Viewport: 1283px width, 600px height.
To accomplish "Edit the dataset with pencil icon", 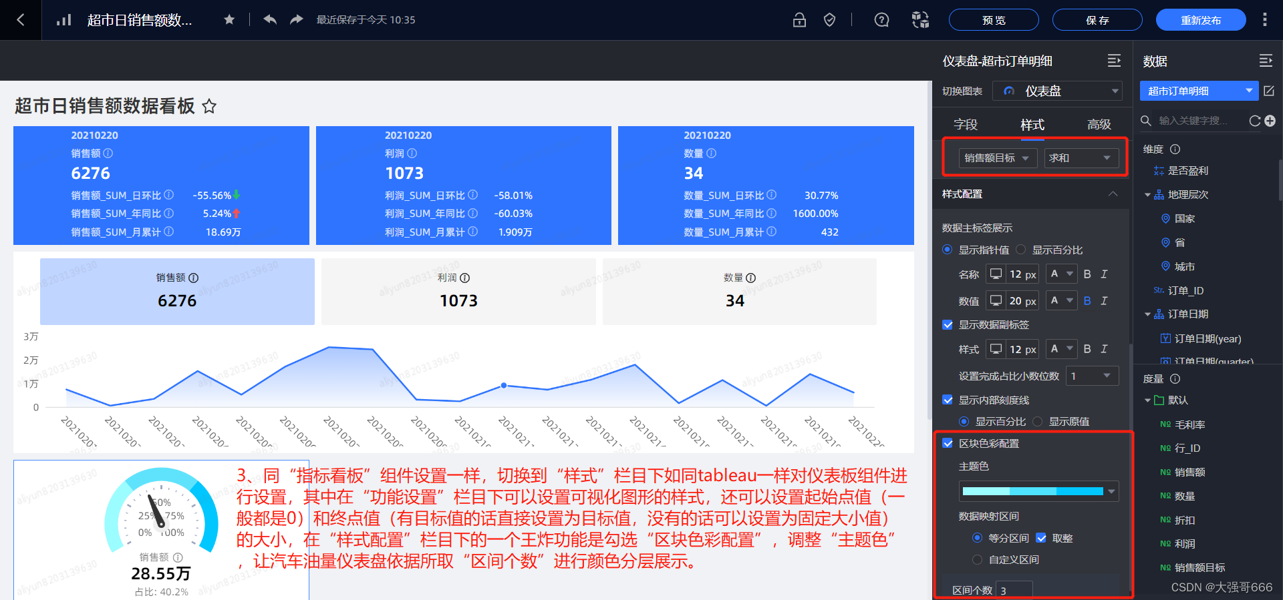I will (x=1269, y=91).
